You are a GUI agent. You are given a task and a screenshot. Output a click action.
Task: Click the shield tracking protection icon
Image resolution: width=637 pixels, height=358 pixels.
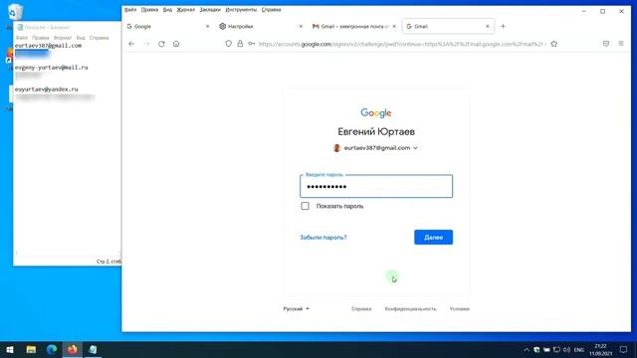click(x=228, y=44)
